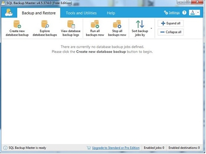Minimize the application window
This screenshot has height=154, width=206.
tap(181, 2)
